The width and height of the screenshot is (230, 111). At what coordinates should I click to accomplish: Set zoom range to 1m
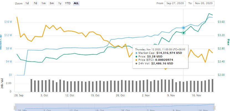point(44,3)
